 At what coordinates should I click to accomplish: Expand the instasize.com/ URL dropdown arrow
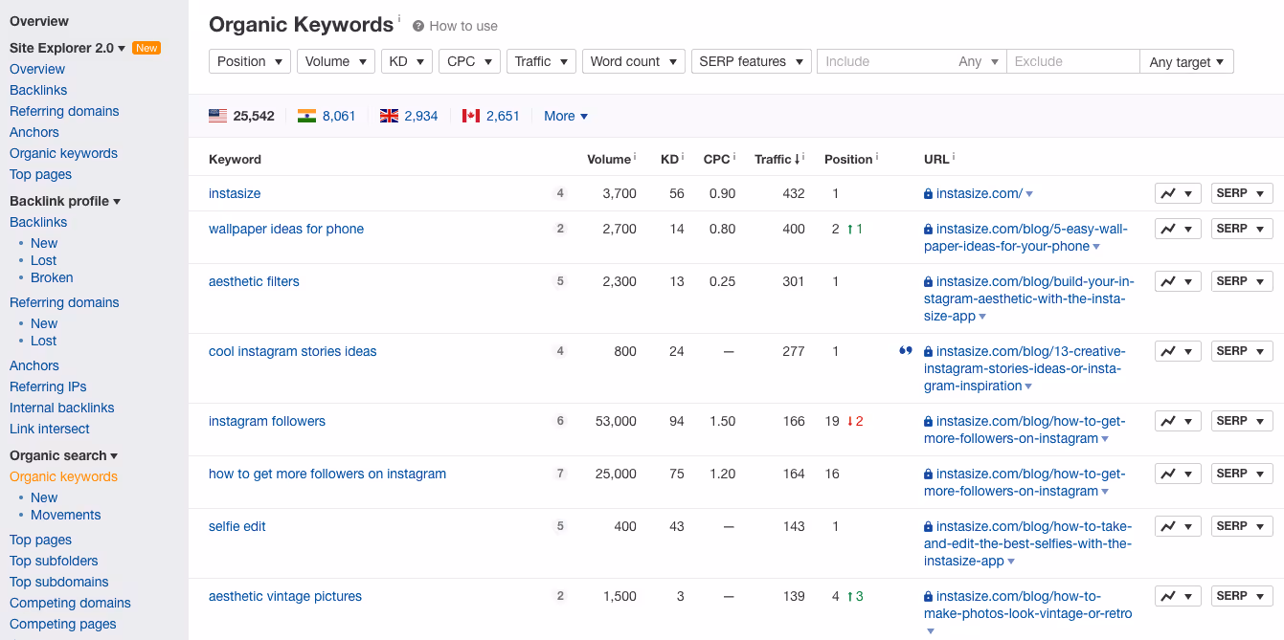click(x=1029, y=194)
